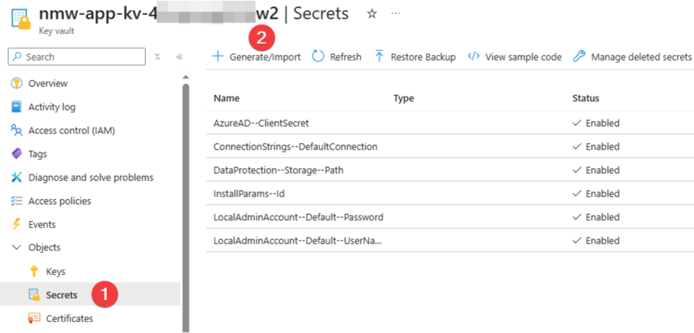The width and height of the screenshot is (694, 333).
Task: Click the purple Tags icon
Action: [16, 154]
